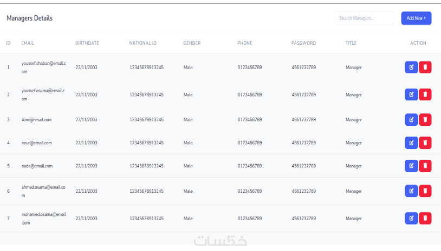
Task: Edit manager nour@cmail.com
Action: 411,143
